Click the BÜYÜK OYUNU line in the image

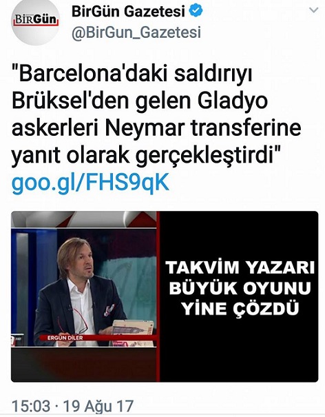pyautogui.click(x=240, y=288)
